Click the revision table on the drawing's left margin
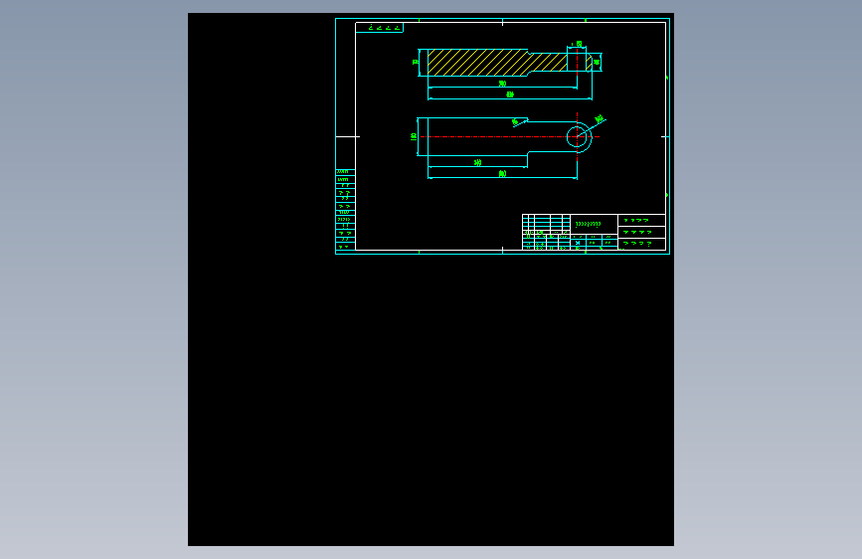The height and width of the screenshot is (559, 862). [x=345, y=210]
